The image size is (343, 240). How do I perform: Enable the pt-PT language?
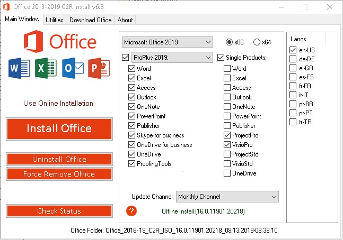point(293,113)
